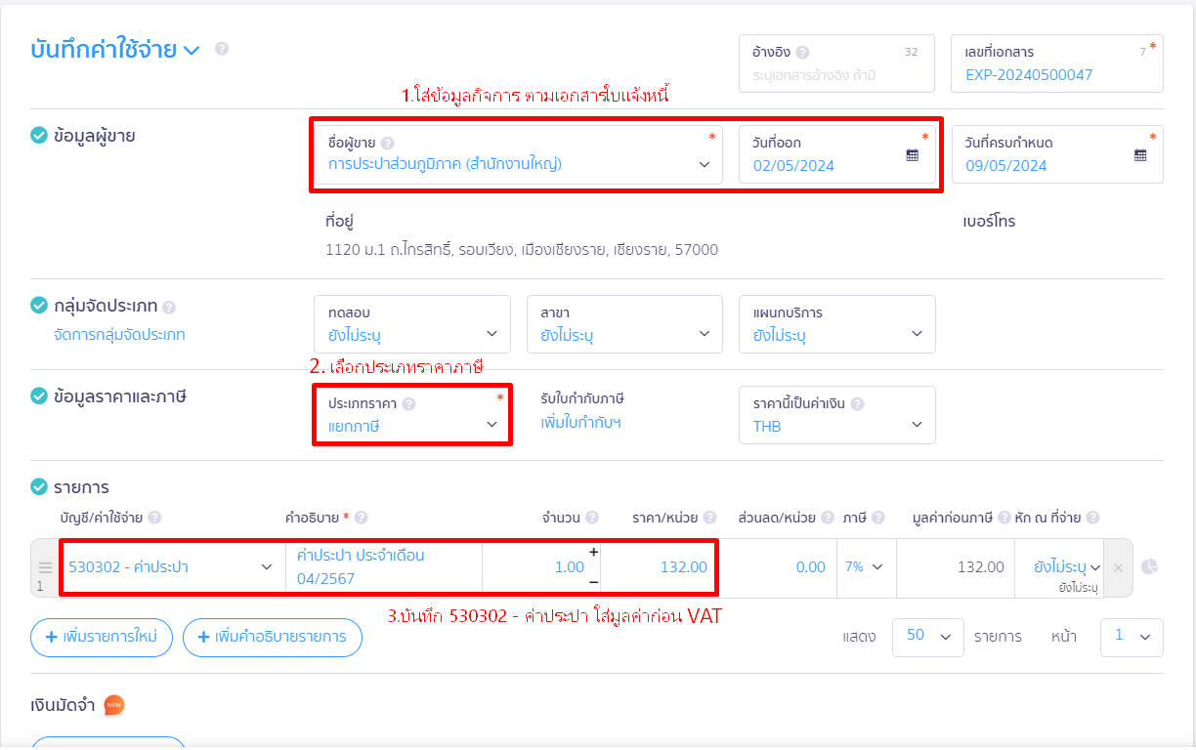The width and height of the screenshot is (1196, 750).
Task: Open the THB currency dropdown
Action: pos(837,415)
